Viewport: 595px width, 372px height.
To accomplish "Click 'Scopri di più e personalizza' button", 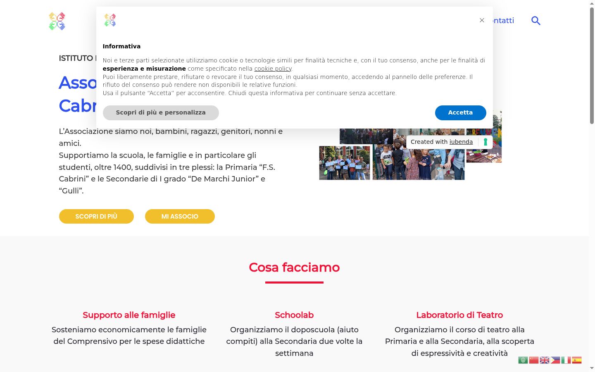I will pyautogui.click(x=161, y=112).
